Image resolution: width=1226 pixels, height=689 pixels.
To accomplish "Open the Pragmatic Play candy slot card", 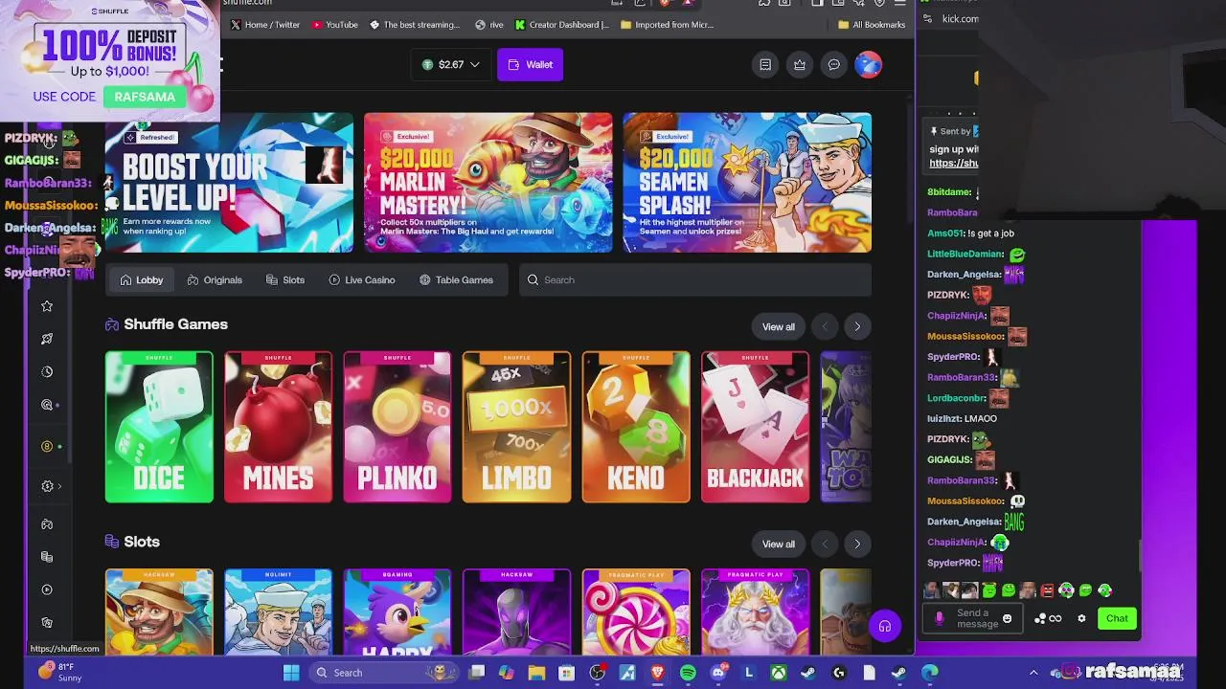I will pyautogui.click(x=636, y=612).
